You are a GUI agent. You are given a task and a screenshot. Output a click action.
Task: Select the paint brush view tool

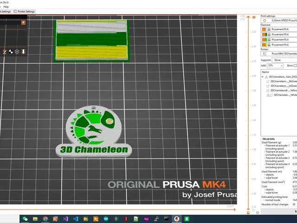[5, 52]
